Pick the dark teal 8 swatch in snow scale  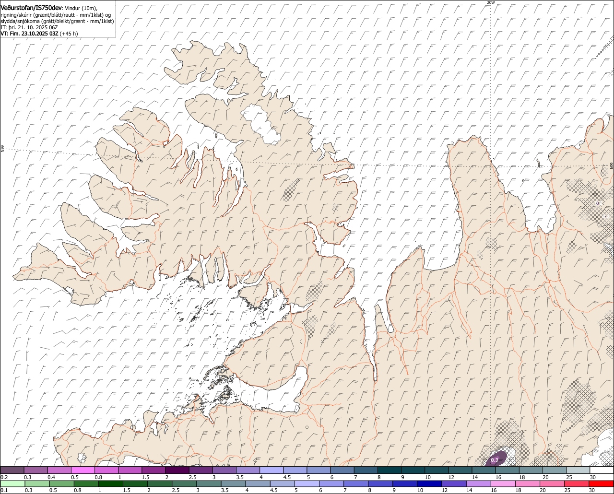tap(390, 470)
